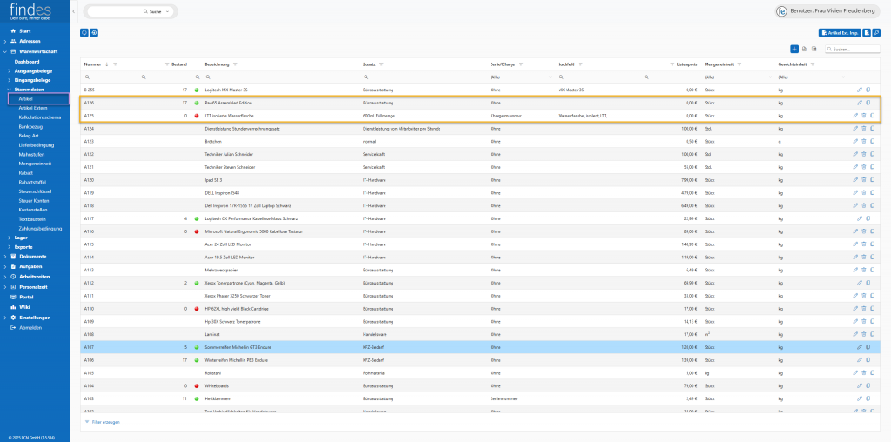Delete article A124 using its trash icon
The height and width of the screenshot is (442, 891).
(x=864, y=128)
